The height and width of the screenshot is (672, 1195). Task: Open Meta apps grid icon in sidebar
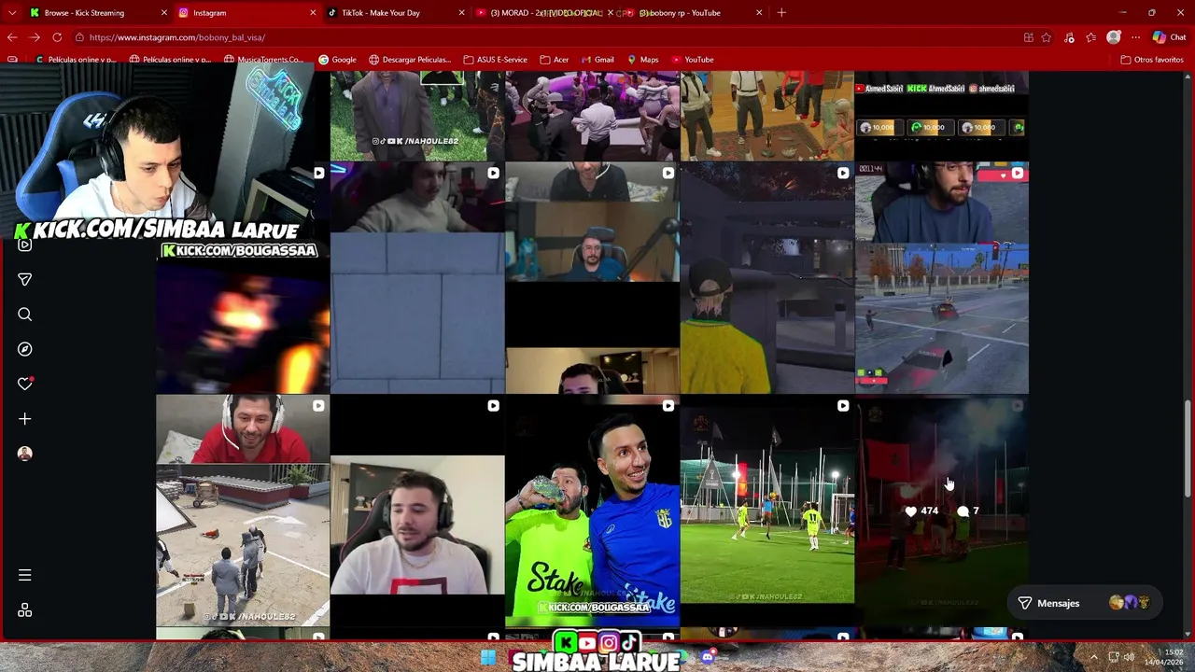[x=25, y=610]
